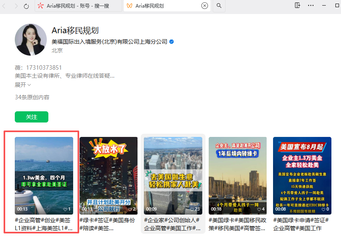This screenshot has width=341, height=237.
Task: Click the contact line 薇: 17310373851
Action: [x=38, y=68]
